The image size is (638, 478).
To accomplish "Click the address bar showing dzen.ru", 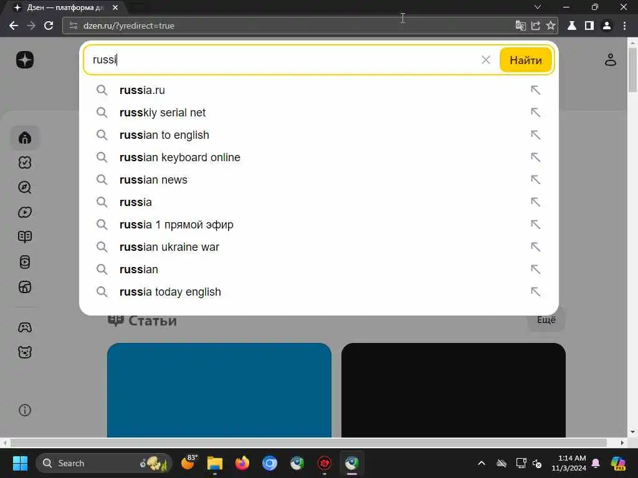I will coord(285,26).
